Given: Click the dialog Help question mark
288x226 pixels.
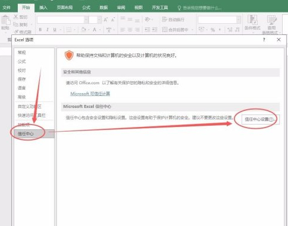Looking at the screenshot, I should click(264, 40).
